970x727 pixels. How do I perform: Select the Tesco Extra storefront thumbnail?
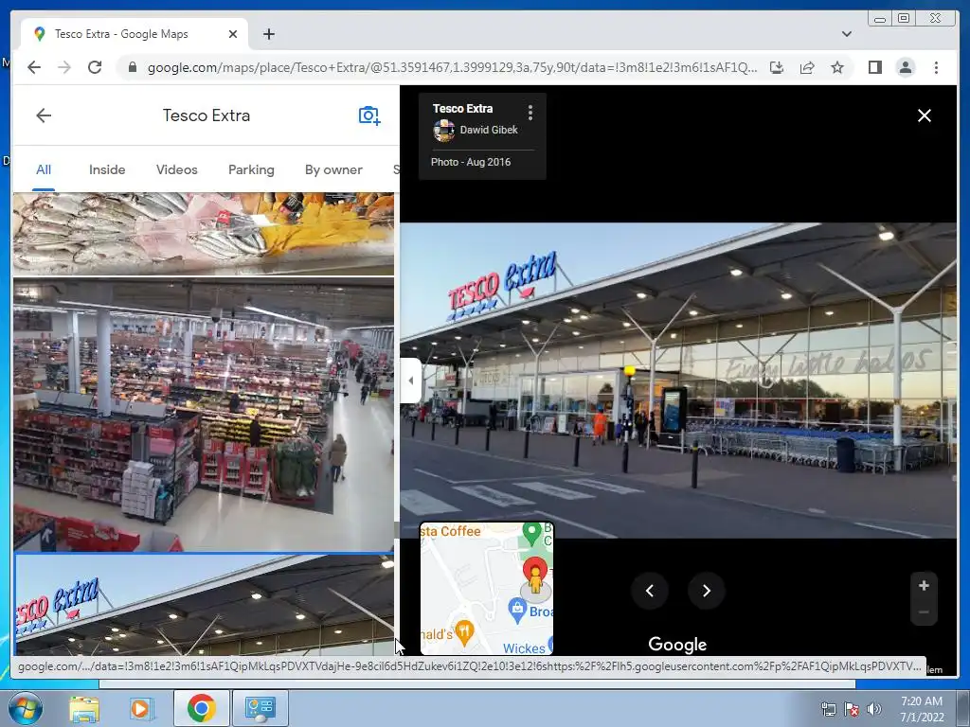(x=204, y=605)
